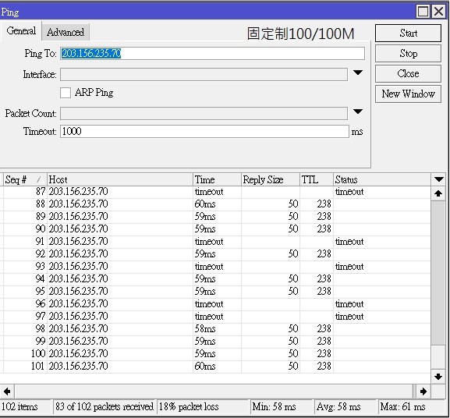
Task: Open the table columns dropdown menu
Action: pyautogui.click(x=438, y=179)
